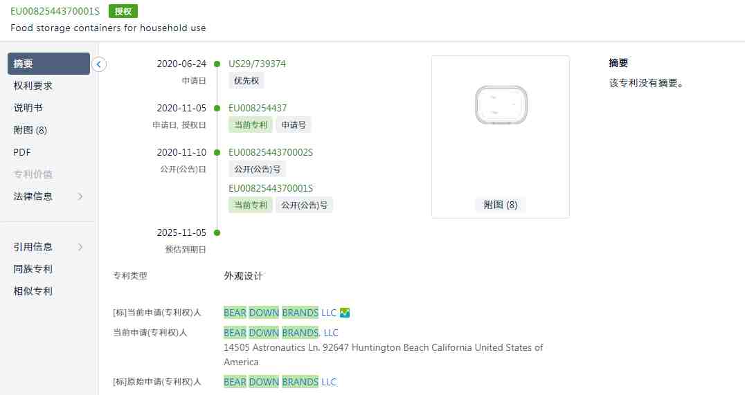The image size is (745, 395).
Task: Click the title Food storage containers for household use
Action: 108,28
